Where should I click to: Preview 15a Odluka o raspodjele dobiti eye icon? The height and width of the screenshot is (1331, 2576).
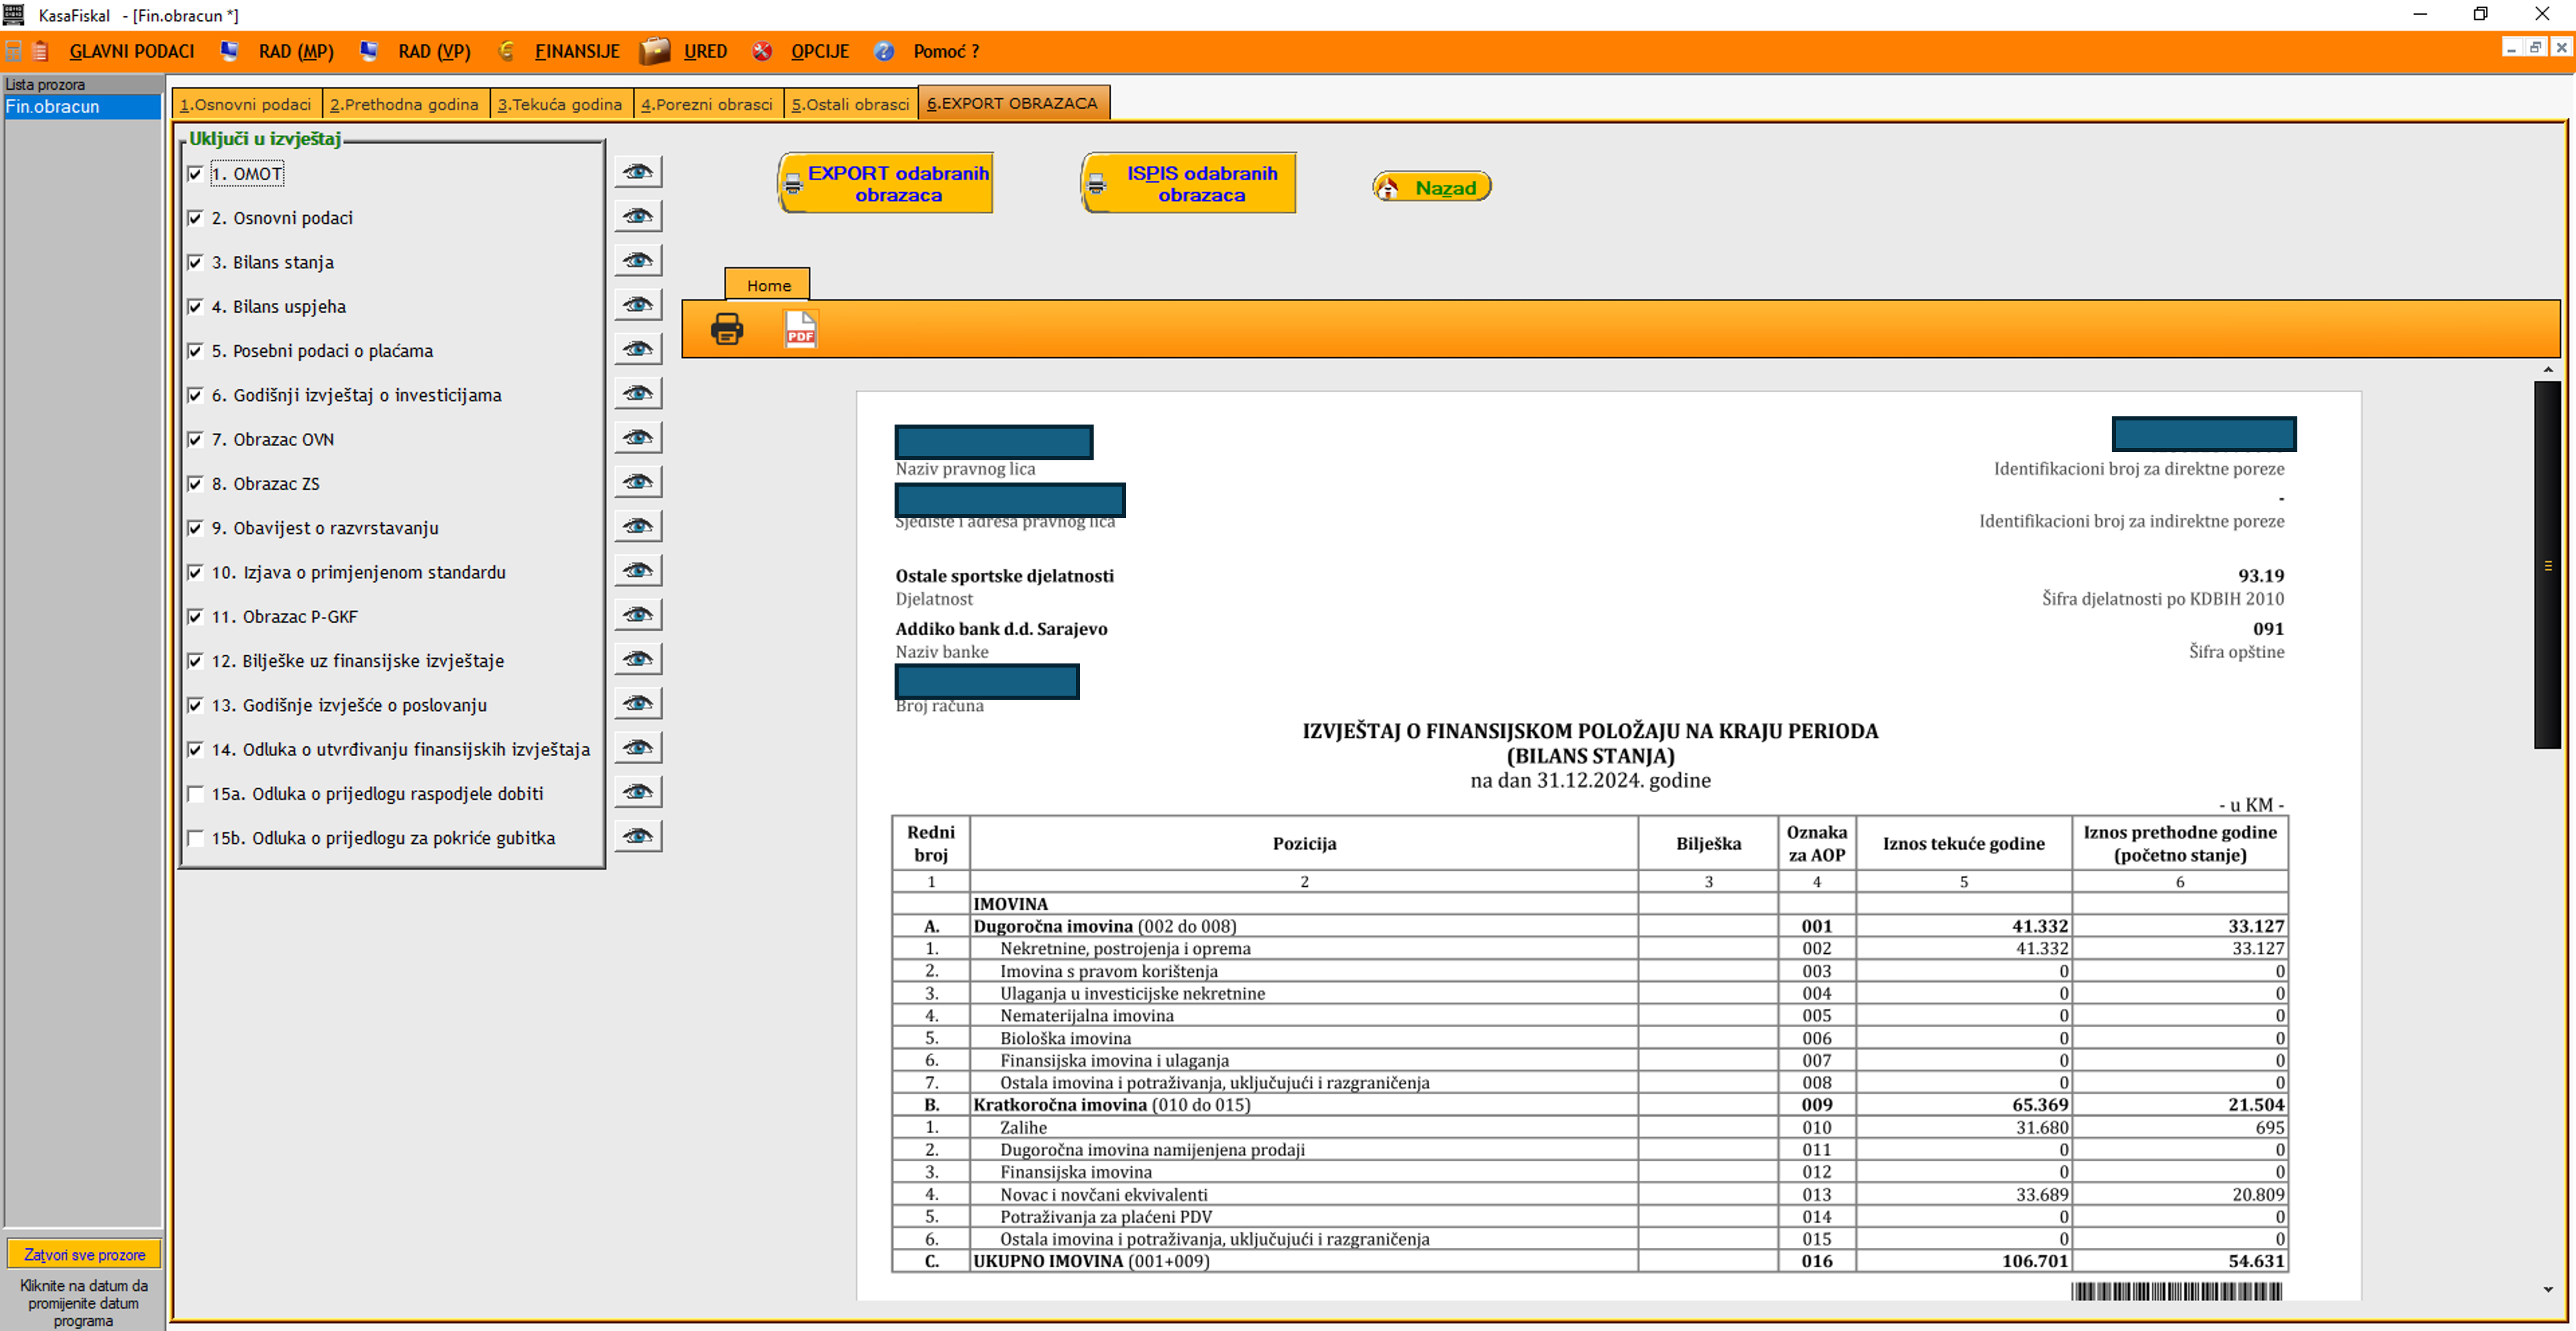click(638, 792)
